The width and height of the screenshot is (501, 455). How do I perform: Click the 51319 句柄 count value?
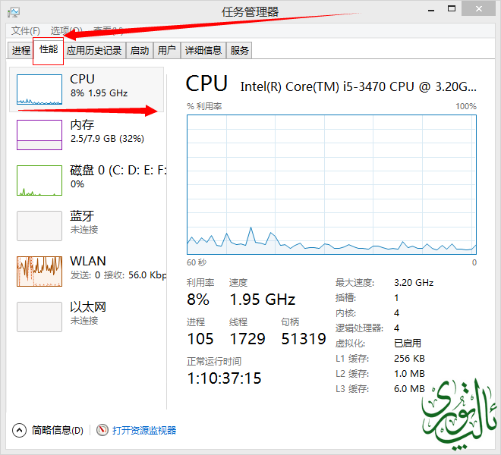[x=304, y=339]
